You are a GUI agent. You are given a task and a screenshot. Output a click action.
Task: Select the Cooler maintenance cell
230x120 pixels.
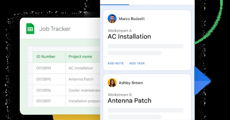83,90
